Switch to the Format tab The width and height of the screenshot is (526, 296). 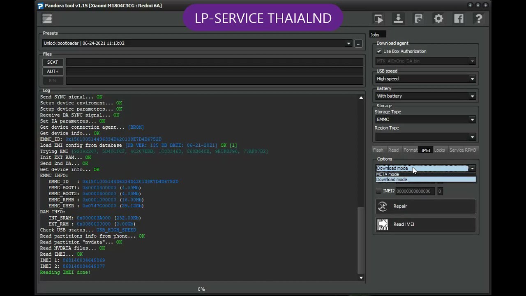pyautogui.click(x=410, y=150)
